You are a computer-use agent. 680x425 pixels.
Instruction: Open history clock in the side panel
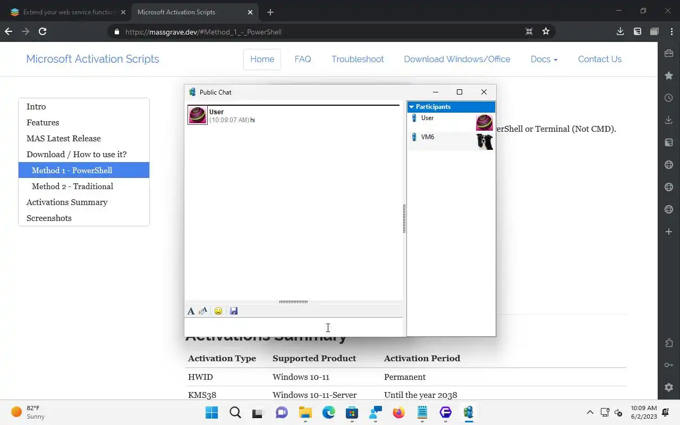point(669,98)
